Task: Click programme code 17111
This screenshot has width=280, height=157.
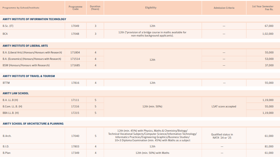Action: point(75,100)
